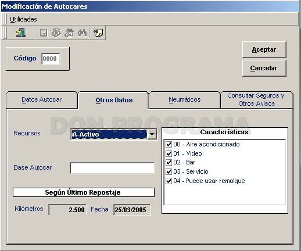Screen dimensions: 301x251
Task: Click the greyed eye toolbar icon
Action: [x=56, y=33]
